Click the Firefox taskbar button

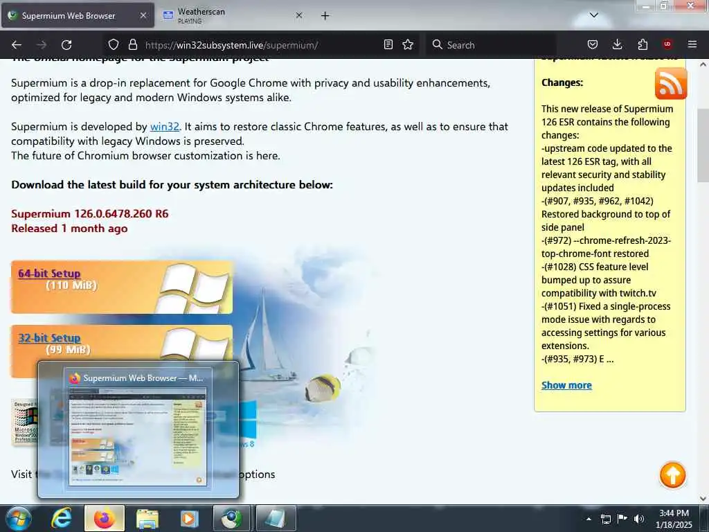(105, 518)
